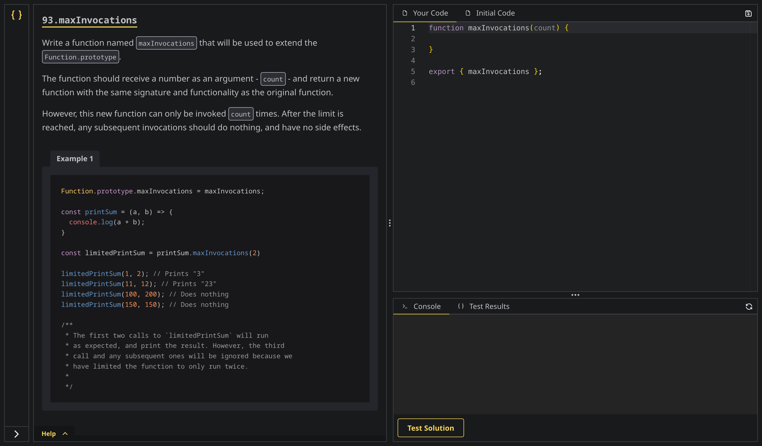Click the maxInvocations inline code chip
The height and width of the screenshot is (446, 762).
click(166, 43)
